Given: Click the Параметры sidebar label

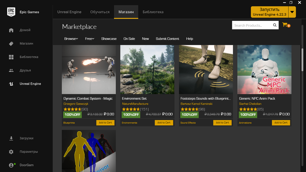Looking at the screenshot, I should [x=29, y=152].
